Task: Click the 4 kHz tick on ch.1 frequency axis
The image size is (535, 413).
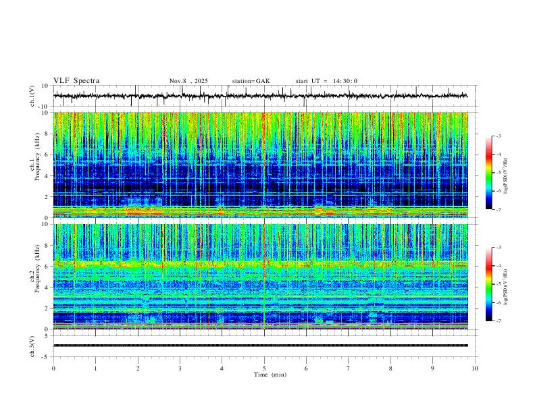Action: [47, 176]
